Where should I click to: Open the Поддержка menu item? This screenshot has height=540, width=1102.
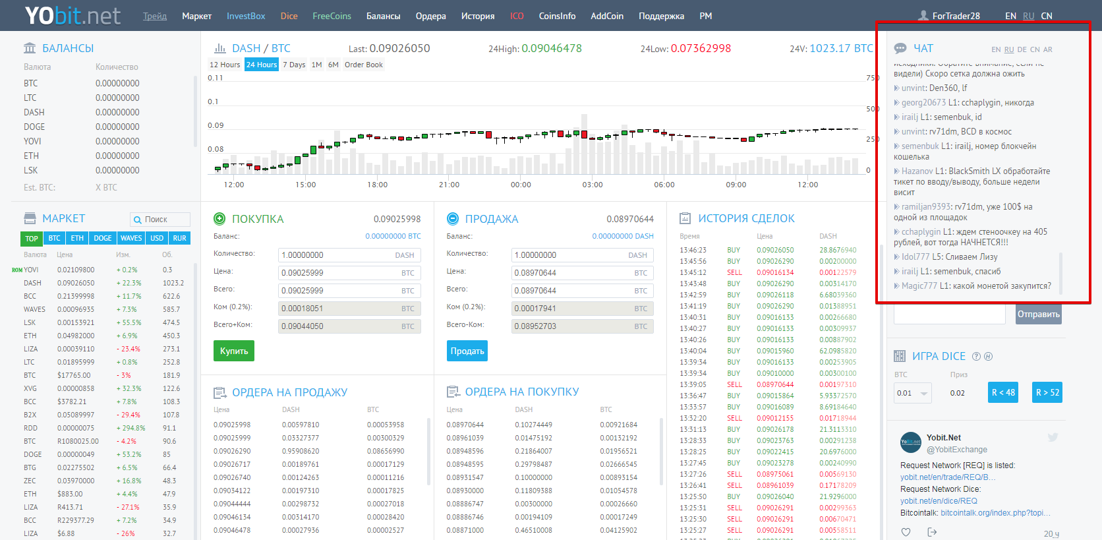pyautogui.click(x=661, y=16)
